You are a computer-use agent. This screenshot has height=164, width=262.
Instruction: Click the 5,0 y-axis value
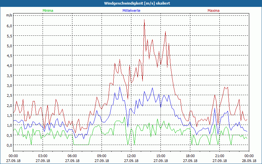9,46
